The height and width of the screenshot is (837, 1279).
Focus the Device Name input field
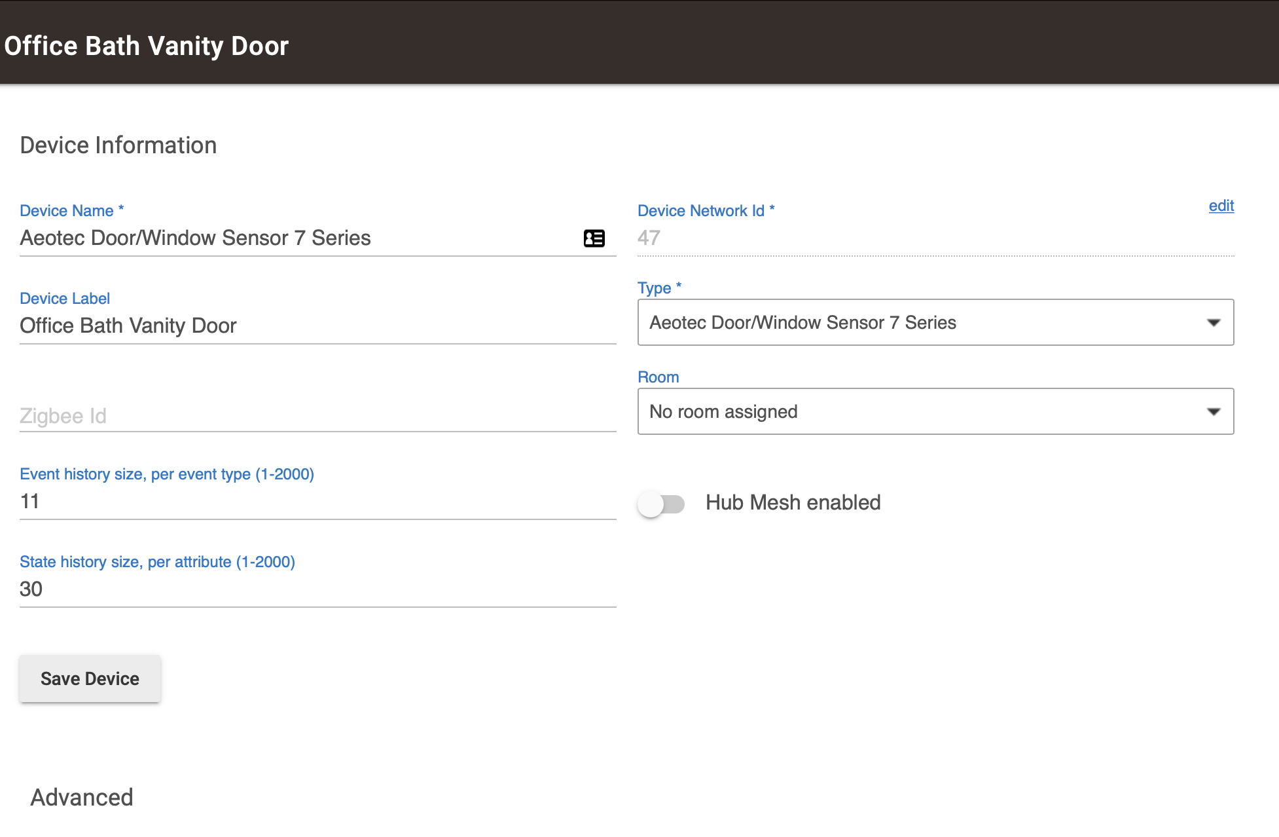298,238
